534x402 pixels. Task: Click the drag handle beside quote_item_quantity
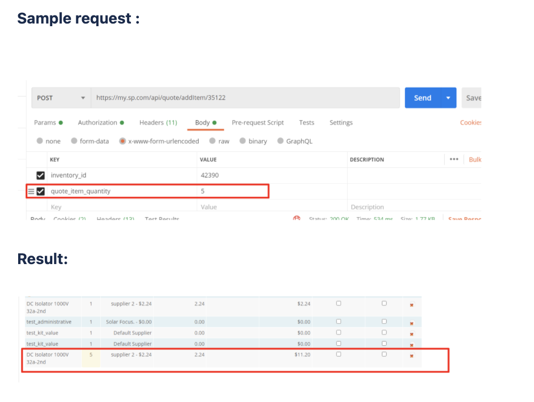(x=31, y=191)
